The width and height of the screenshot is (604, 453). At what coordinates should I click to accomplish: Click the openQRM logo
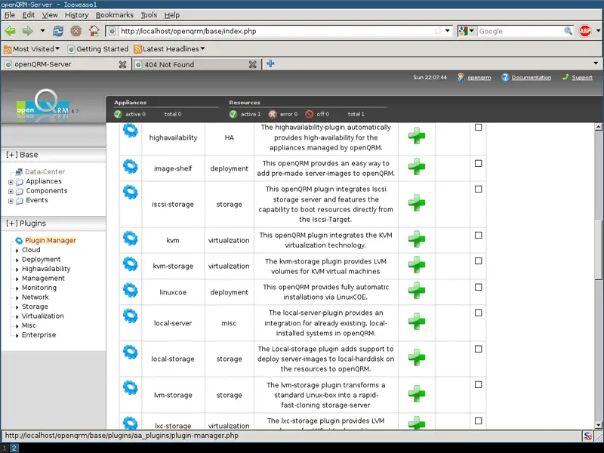pyautogui.click(x=43, y=105)
